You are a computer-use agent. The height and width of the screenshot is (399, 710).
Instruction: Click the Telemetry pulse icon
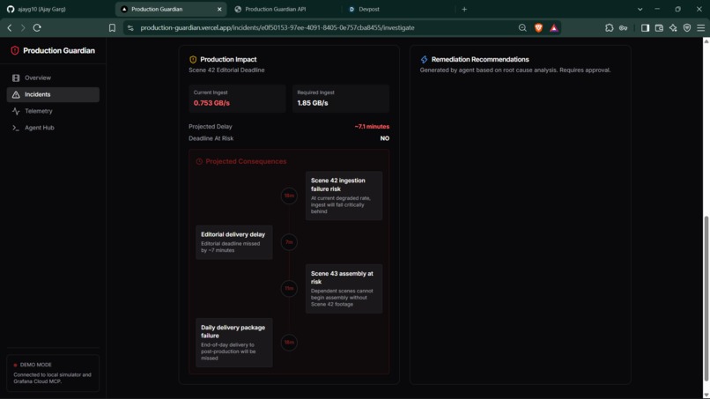16,111
